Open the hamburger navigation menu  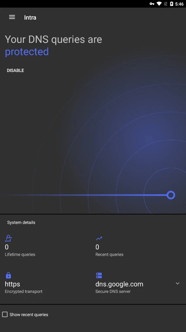[x=12, y=17]
